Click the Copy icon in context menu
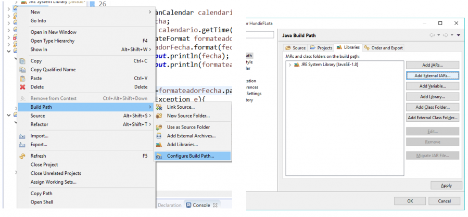 click(x=22, y=61)
